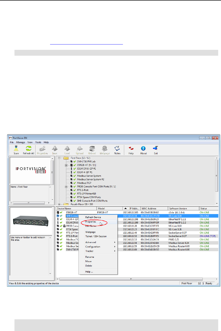This screenshot has width=221, height=331.
Task: Click the green check beside DM-LT16 PM Lab tree item
Action: click(74, 161)
